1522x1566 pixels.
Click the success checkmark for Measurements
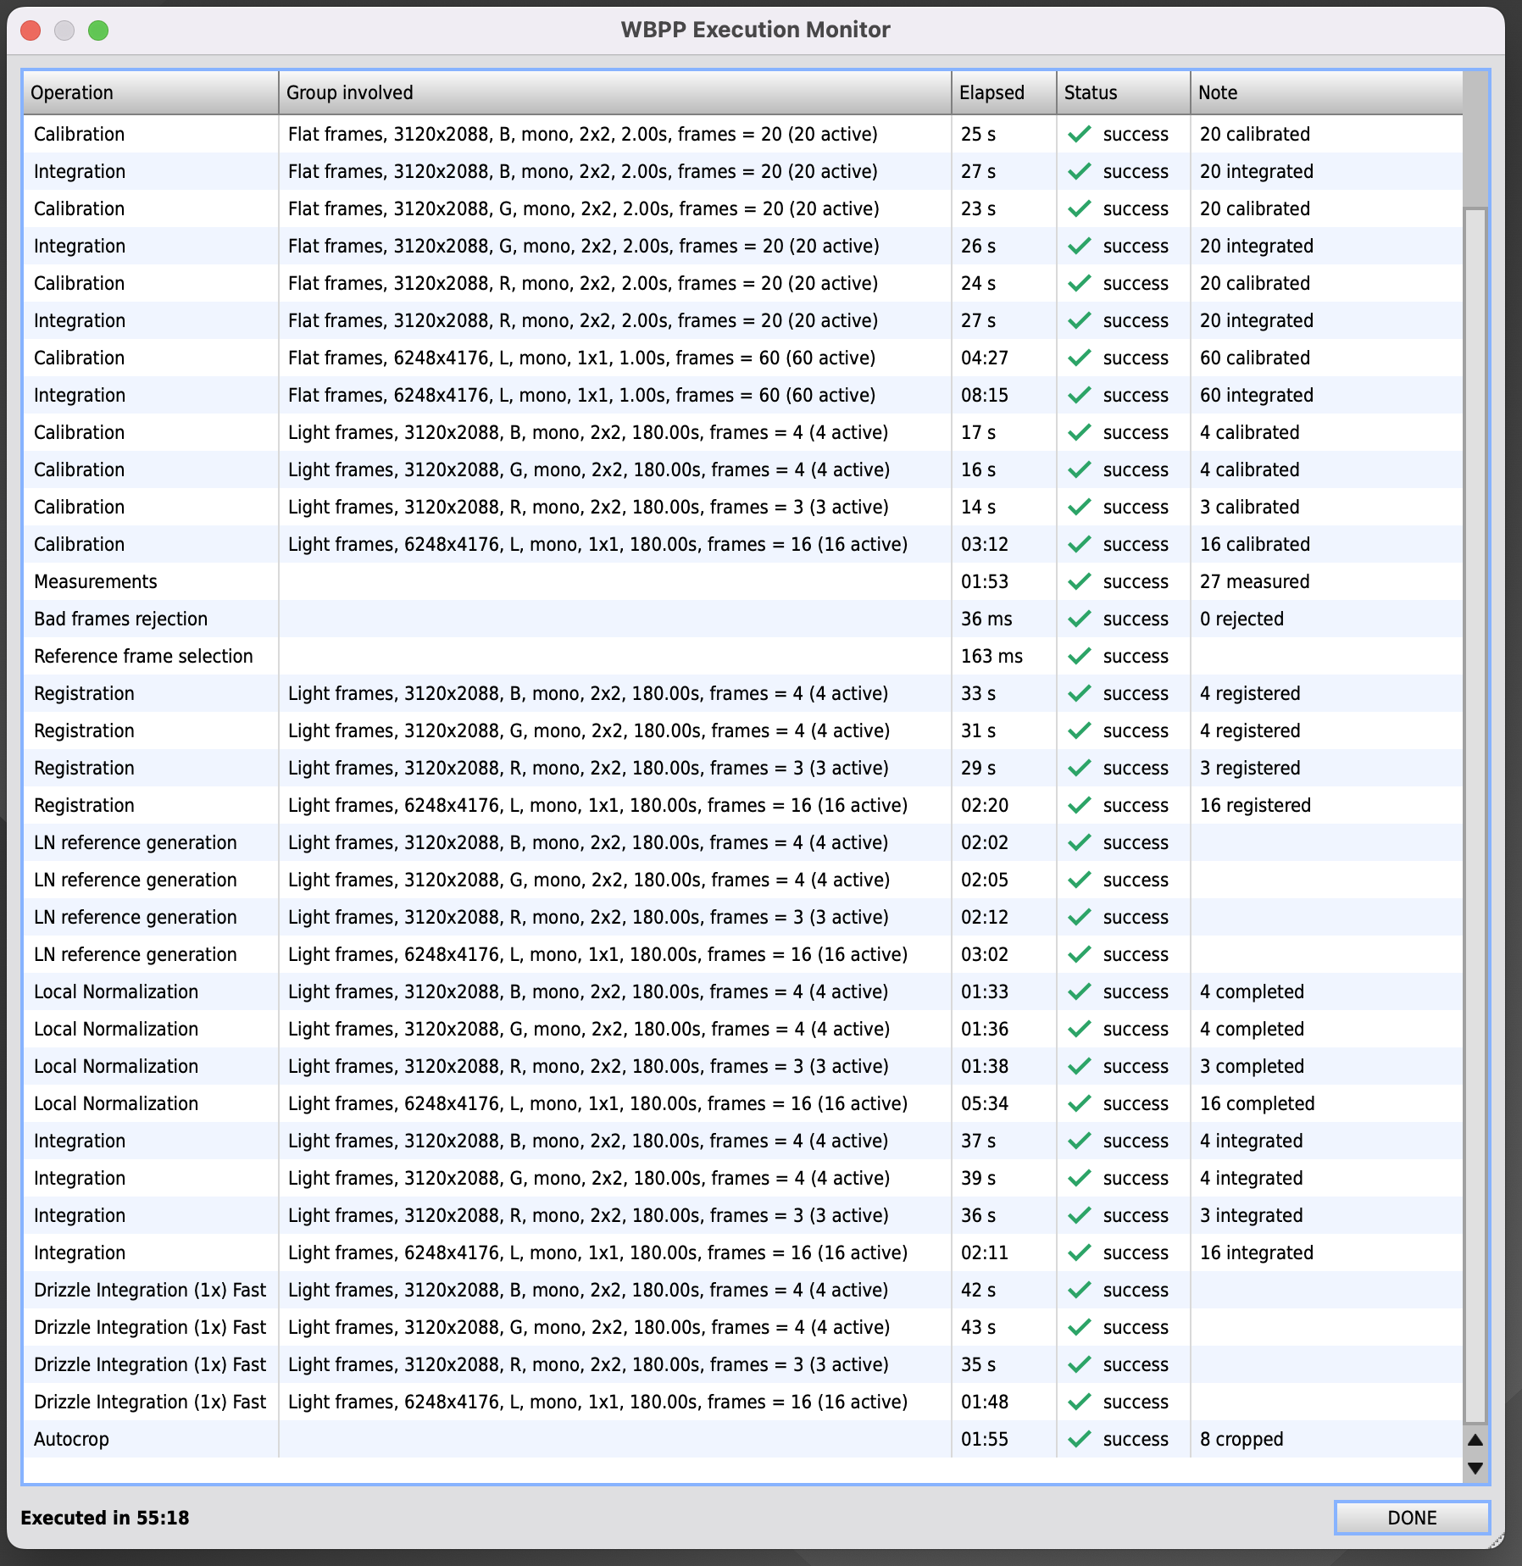tap(1079, 581)
